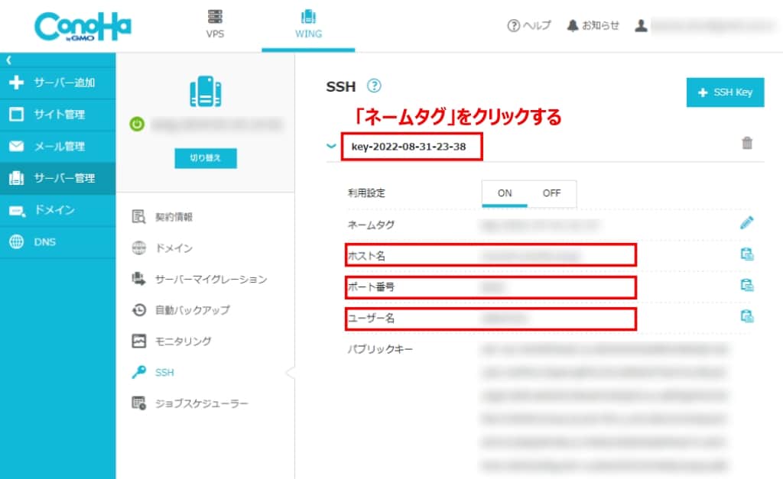Collapse the sidebar with the left chevron

click(x=8, y=60)
